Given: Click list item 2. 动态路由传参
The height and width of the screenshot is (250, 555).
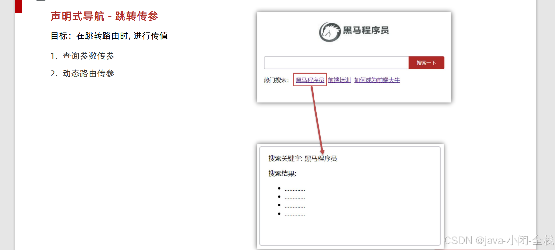Looking at the screenshot, I should (x=82, y=73).
